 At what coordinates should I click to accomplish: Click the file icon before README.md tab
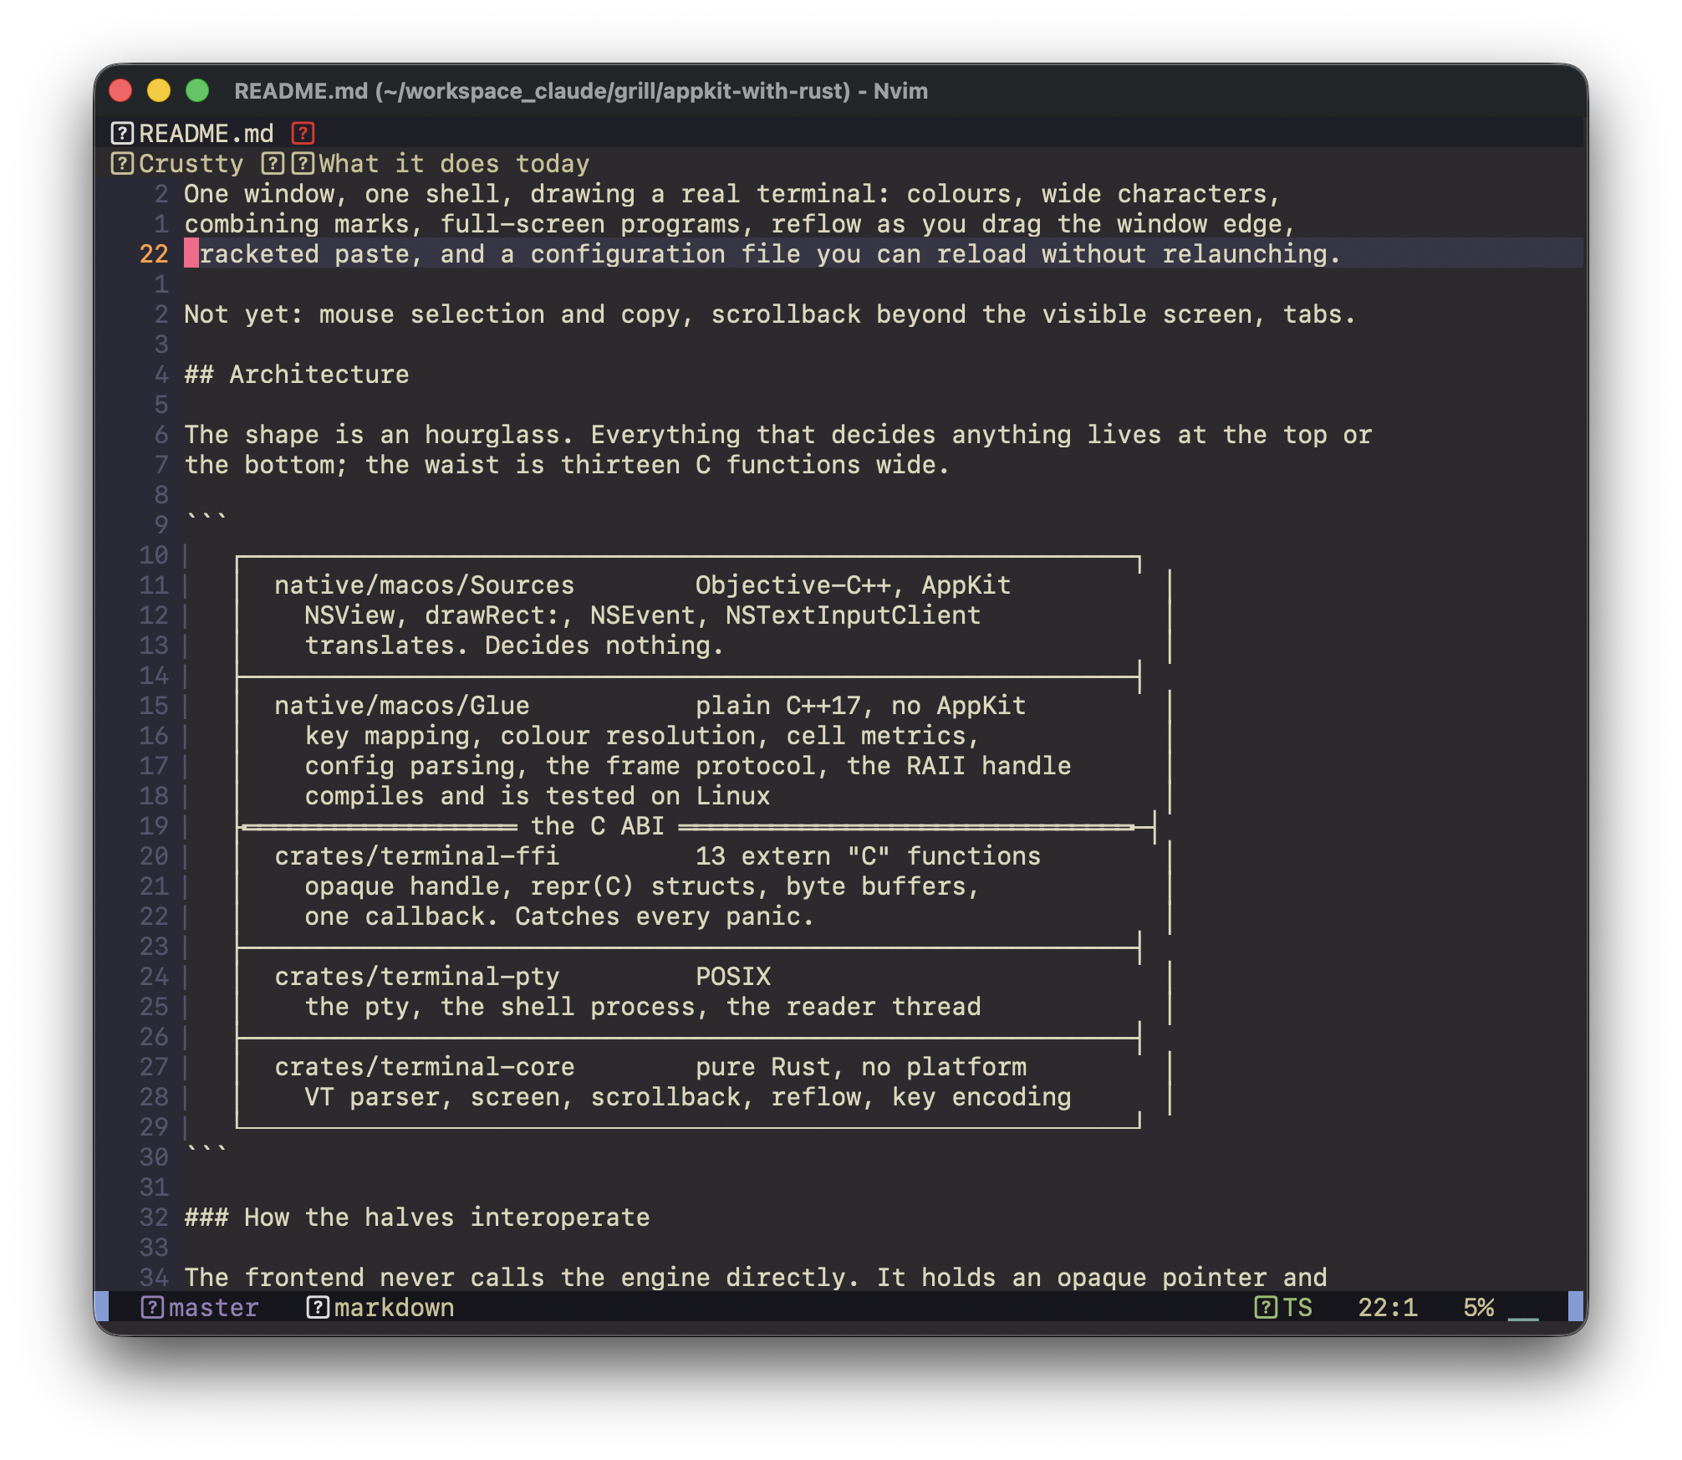(x=122, y=133)
